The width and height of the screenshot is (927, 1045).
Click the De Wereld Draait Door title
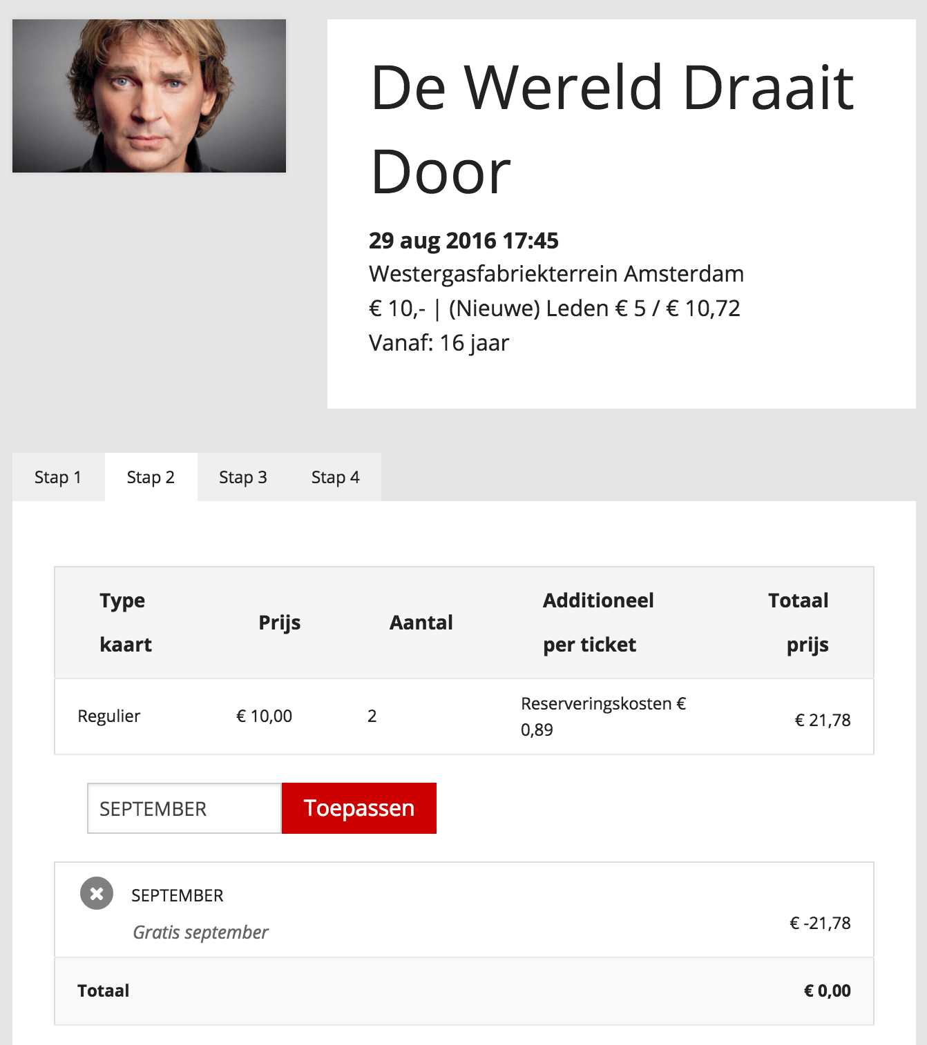tap(612, 129)
